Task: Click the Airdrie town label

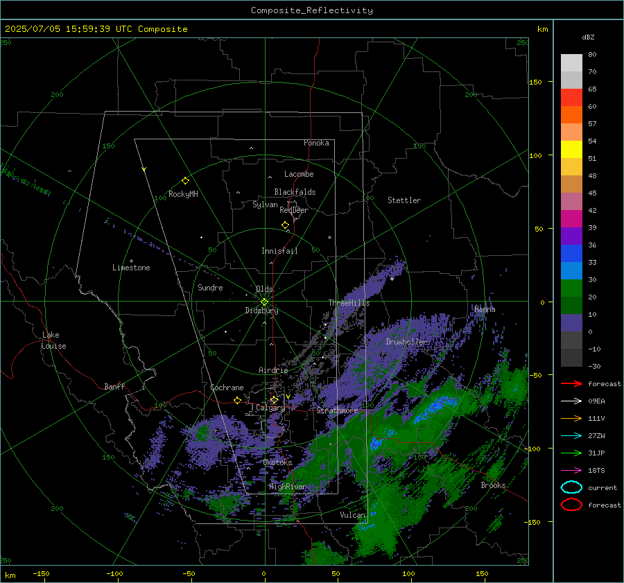Action: 273,370
